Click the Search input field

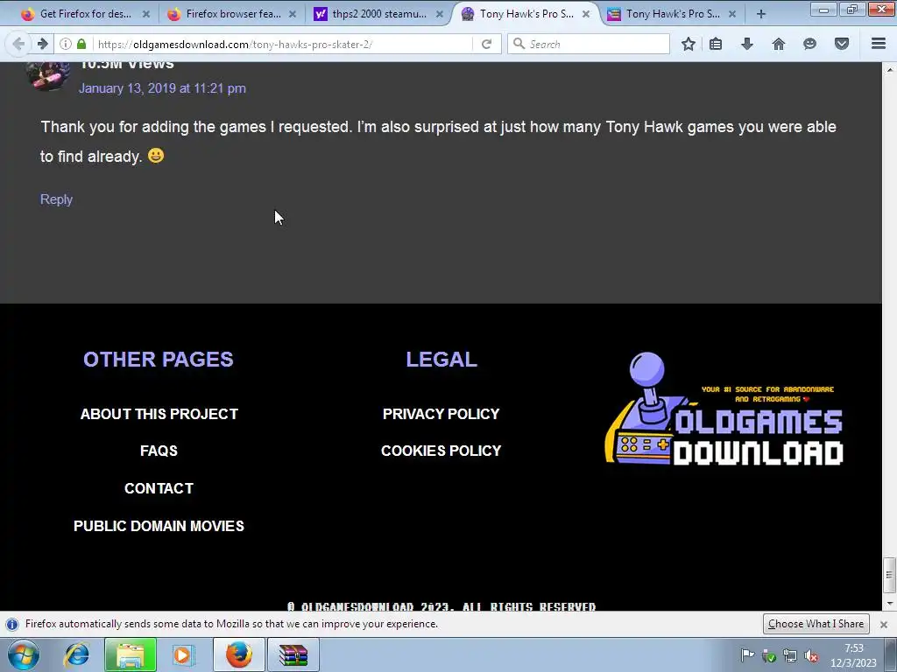(589, 44)
